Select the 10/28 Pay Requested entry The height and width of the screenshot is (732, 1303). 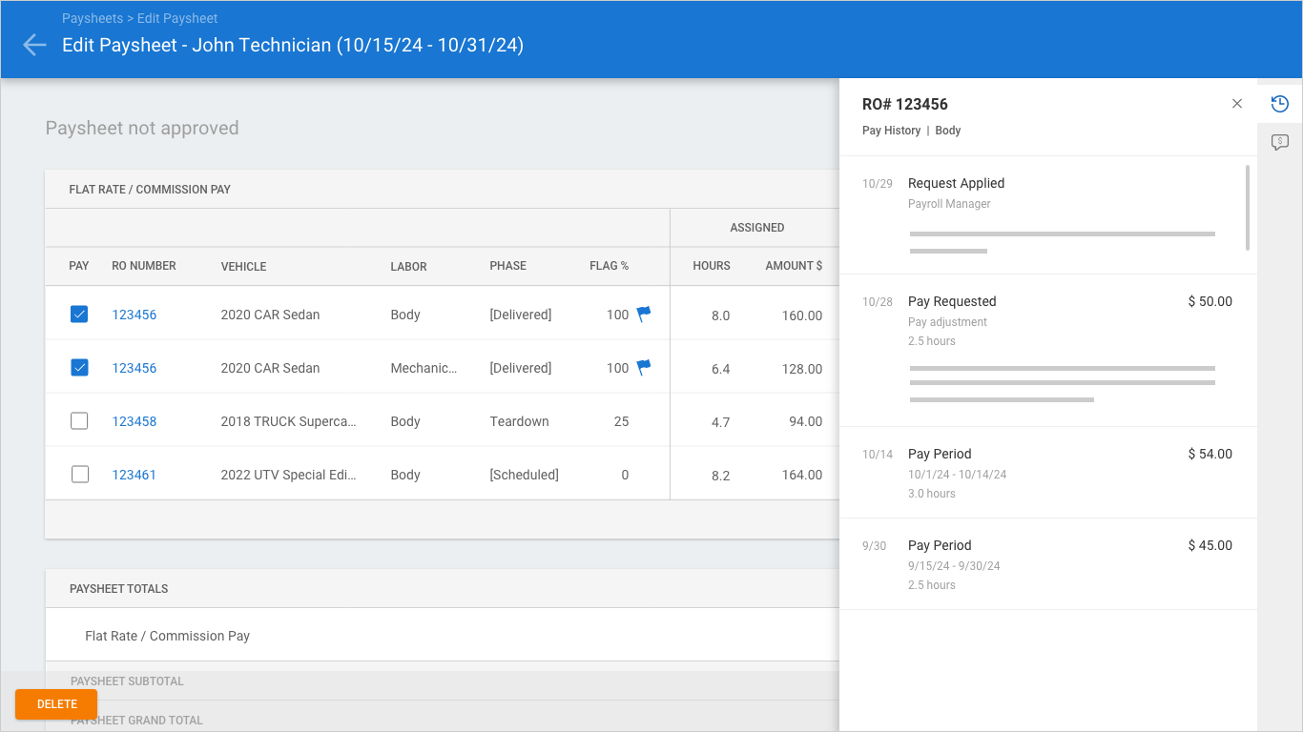[952, 301]
